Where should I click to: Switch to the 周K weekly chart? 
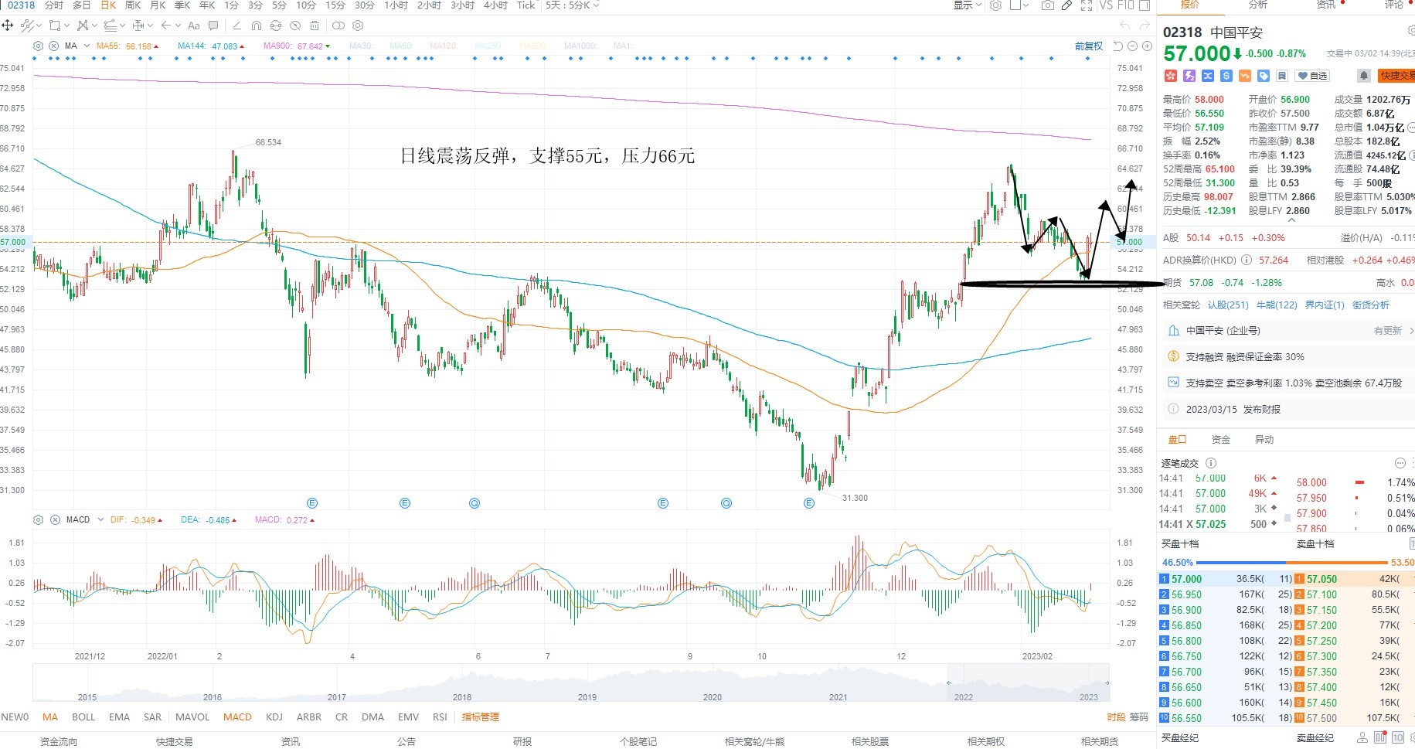click(x=133, y=5)
